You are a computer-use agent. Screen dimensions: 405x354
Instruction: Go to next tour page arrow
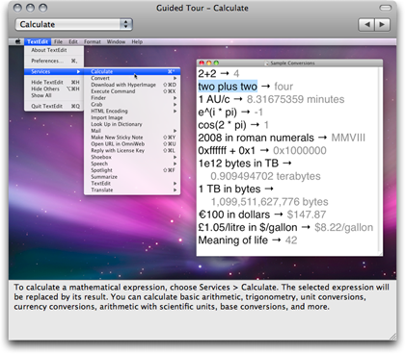[x=382, y=24]
